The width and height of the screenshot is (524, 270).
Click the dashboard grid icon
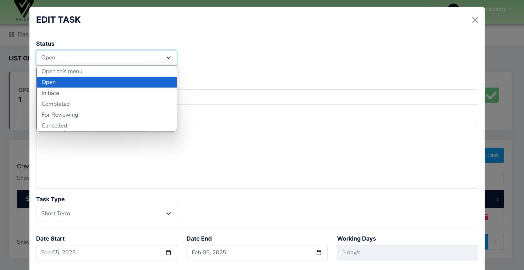12,35
